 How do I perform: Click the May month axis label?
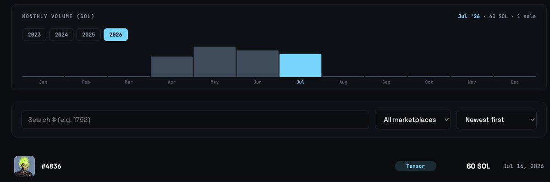[214, 82]
